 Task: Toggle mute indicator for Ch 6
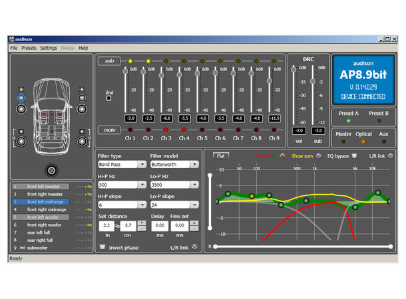click(x=220, y=130)
